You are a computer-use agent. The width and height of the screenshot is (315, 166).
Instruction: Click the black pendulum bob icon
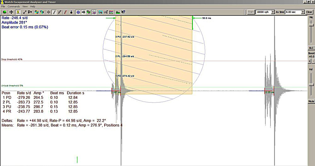(x=71, y=12)
